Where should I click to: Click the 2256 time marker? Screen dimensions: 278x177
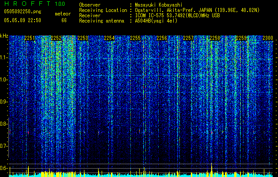(162, 38)
